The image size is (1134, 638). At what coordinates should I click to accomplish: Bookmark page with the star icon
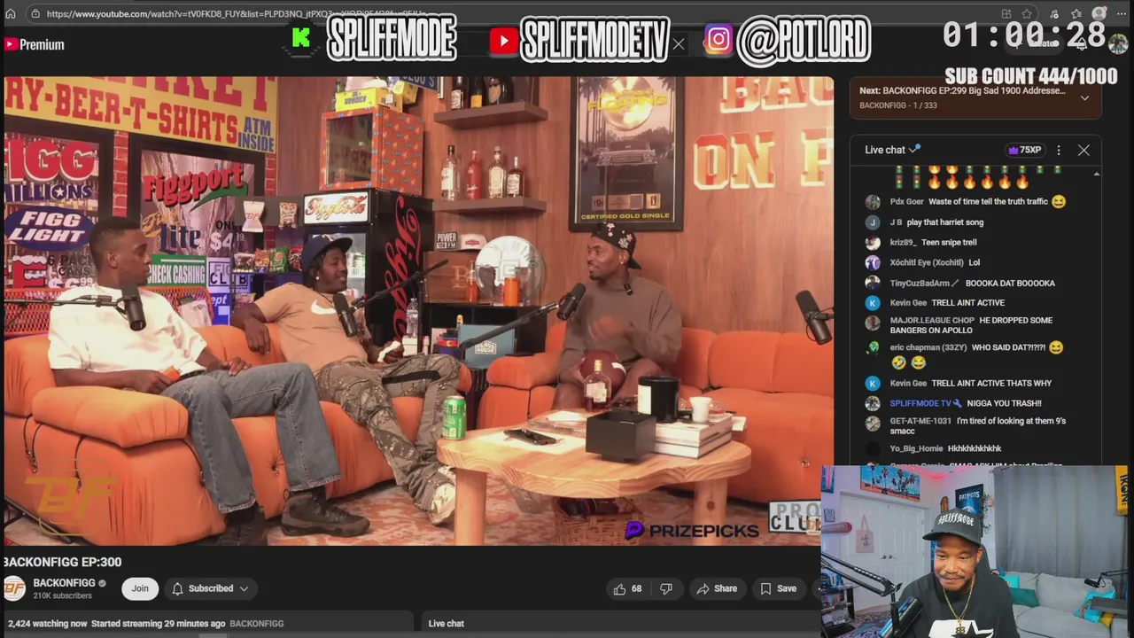1027,14
